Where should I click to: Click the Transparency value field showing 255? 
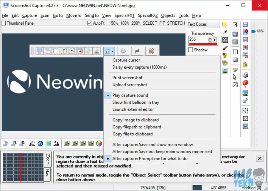pos(198,40)
